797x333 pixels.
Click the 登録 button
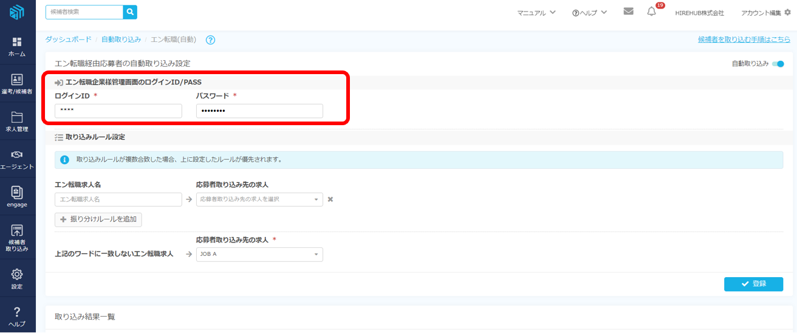coord(753,284)
